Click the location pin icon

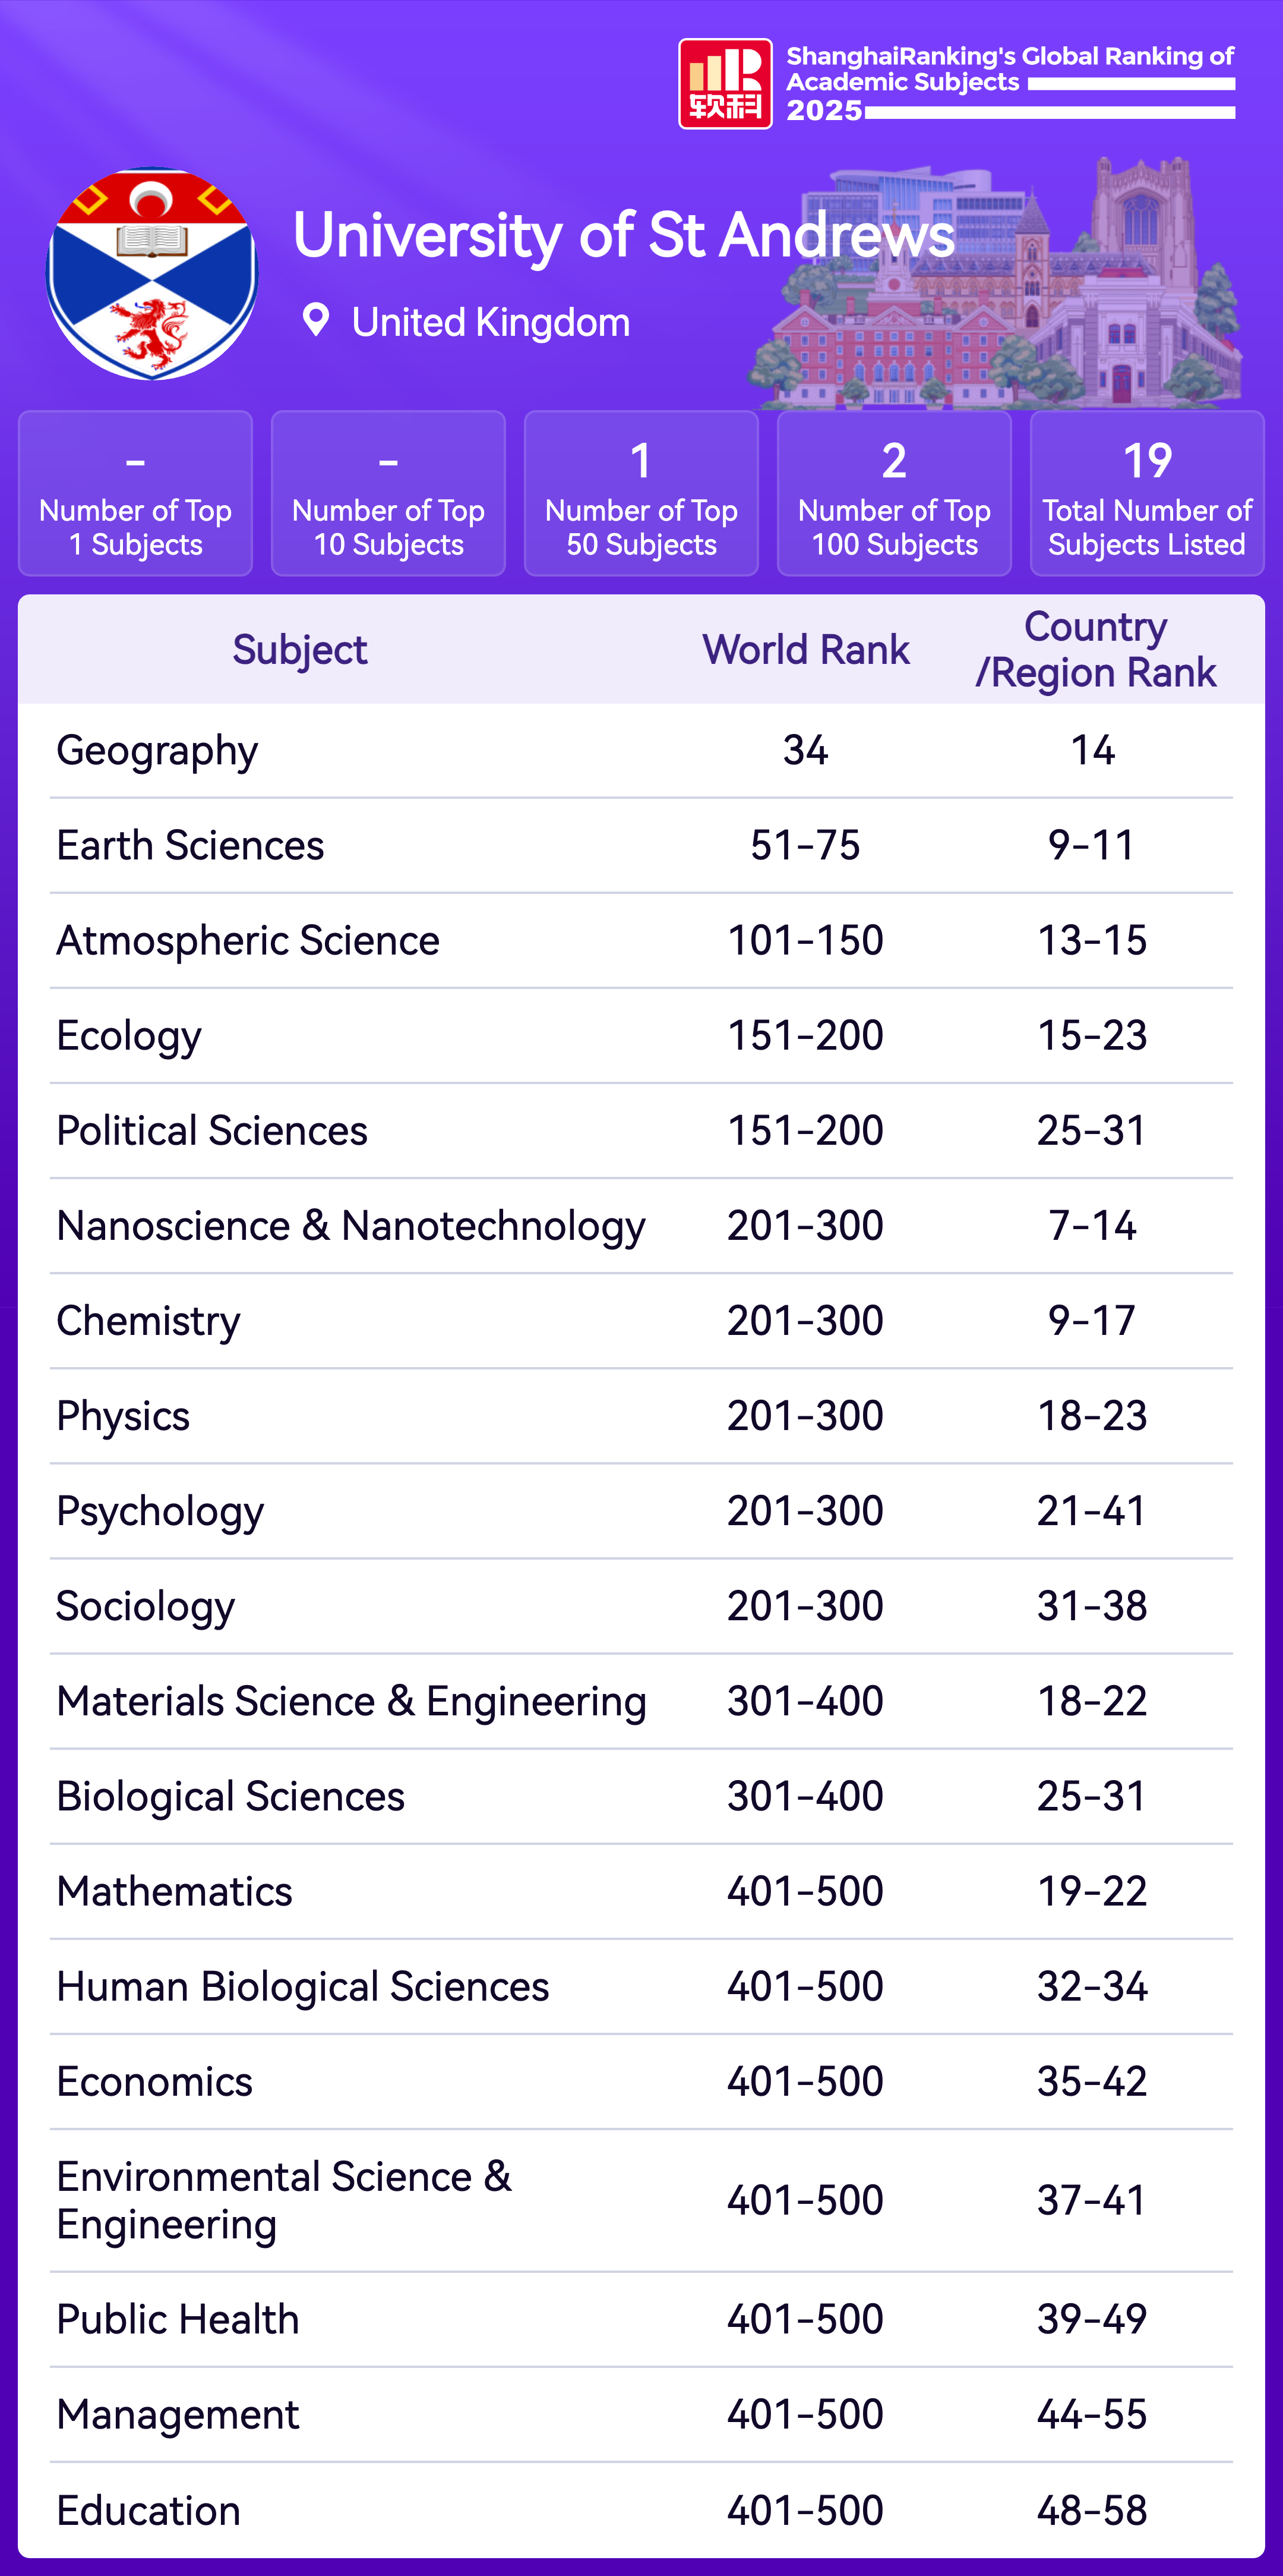click(316, 320)
